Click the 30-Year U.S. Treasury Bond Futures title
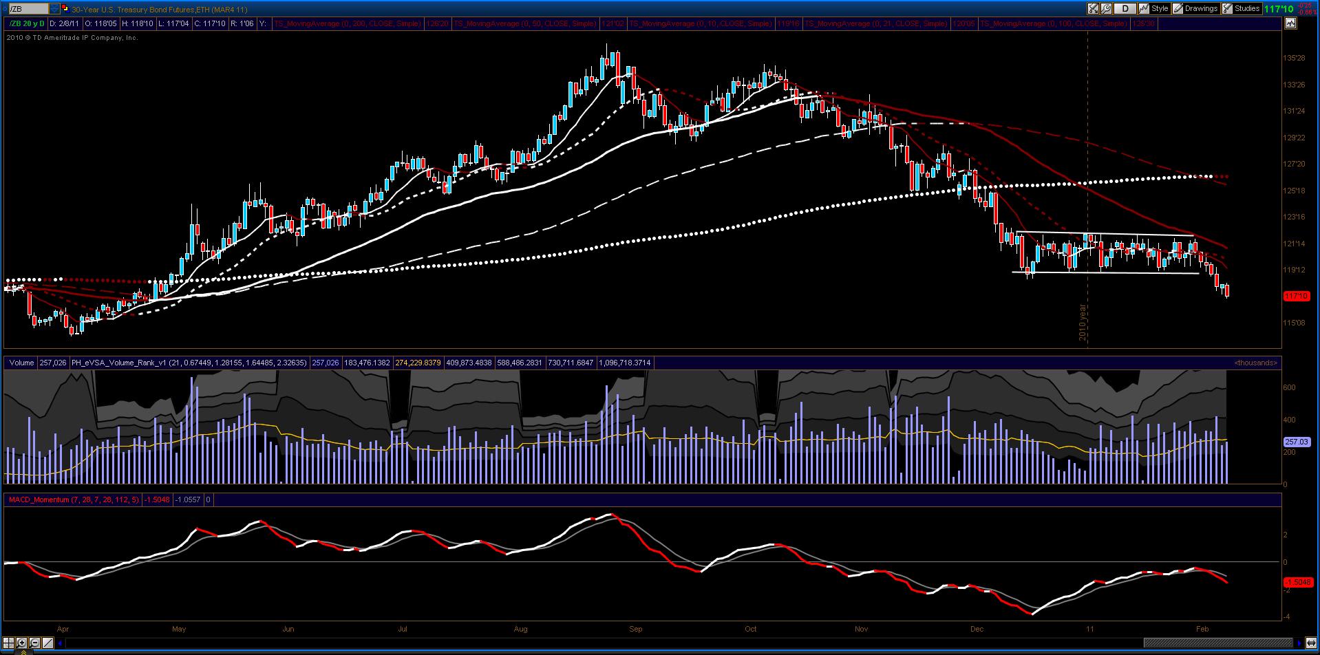The image size is (1320, 655). [160, 9]
